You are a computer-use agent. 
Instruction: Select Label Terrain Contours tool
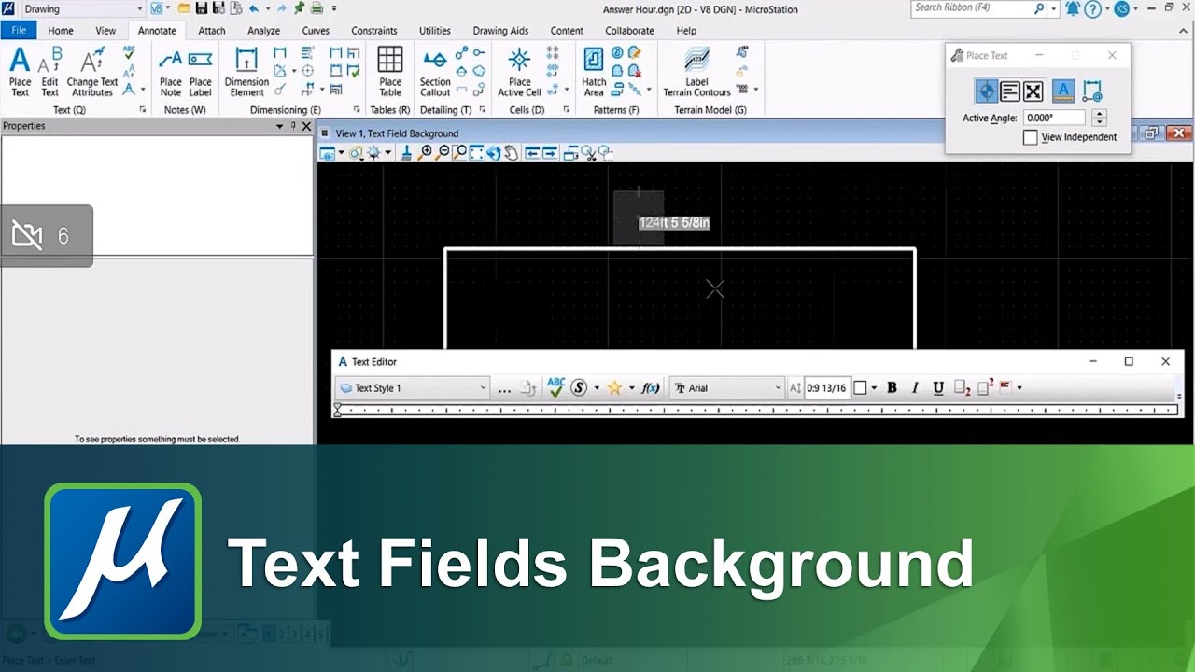click(x=696, y=72)
